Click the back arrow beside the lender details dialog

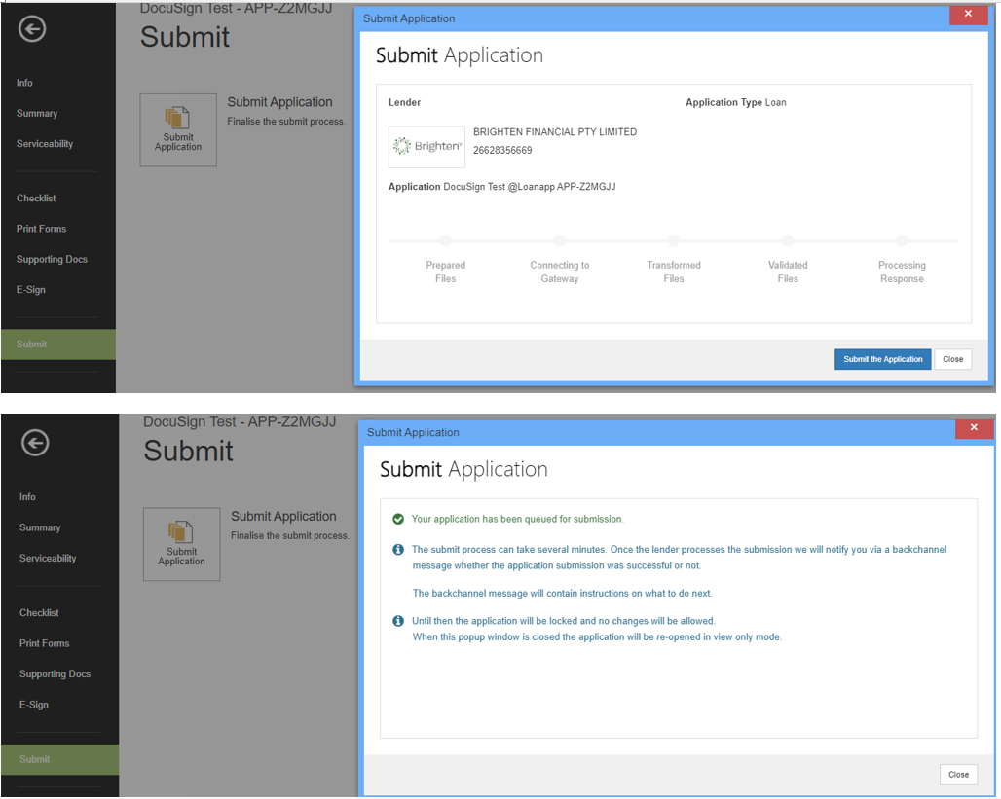click(32, 29)
